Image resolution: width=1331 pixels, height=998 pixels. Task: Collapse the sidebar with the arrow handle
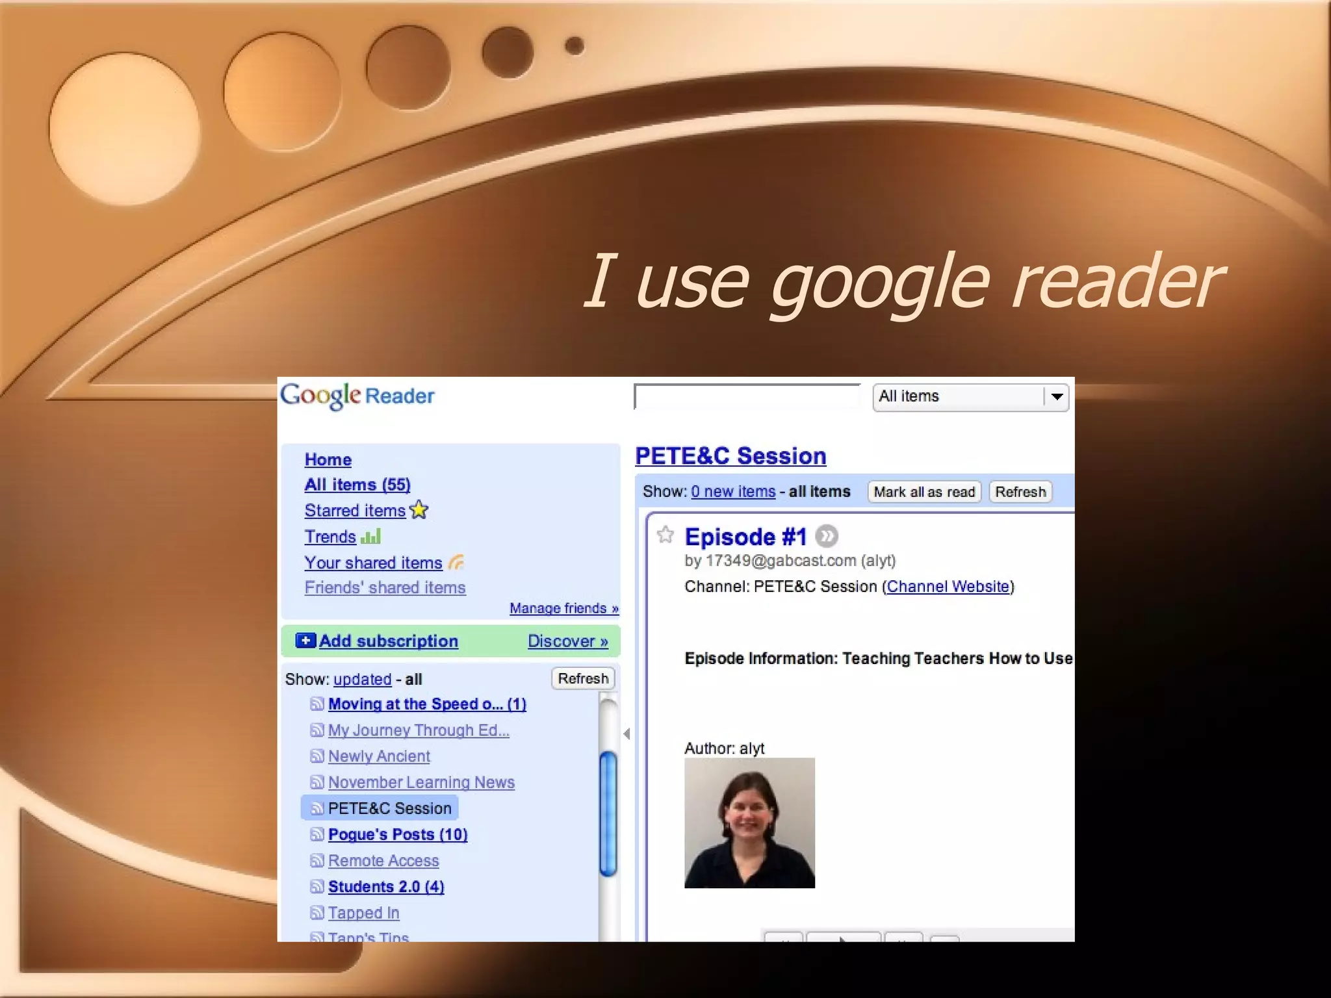[x=627, y=734]
